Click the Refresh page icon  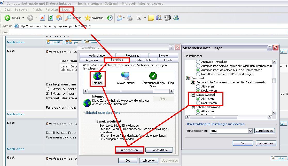coord(51,18)
